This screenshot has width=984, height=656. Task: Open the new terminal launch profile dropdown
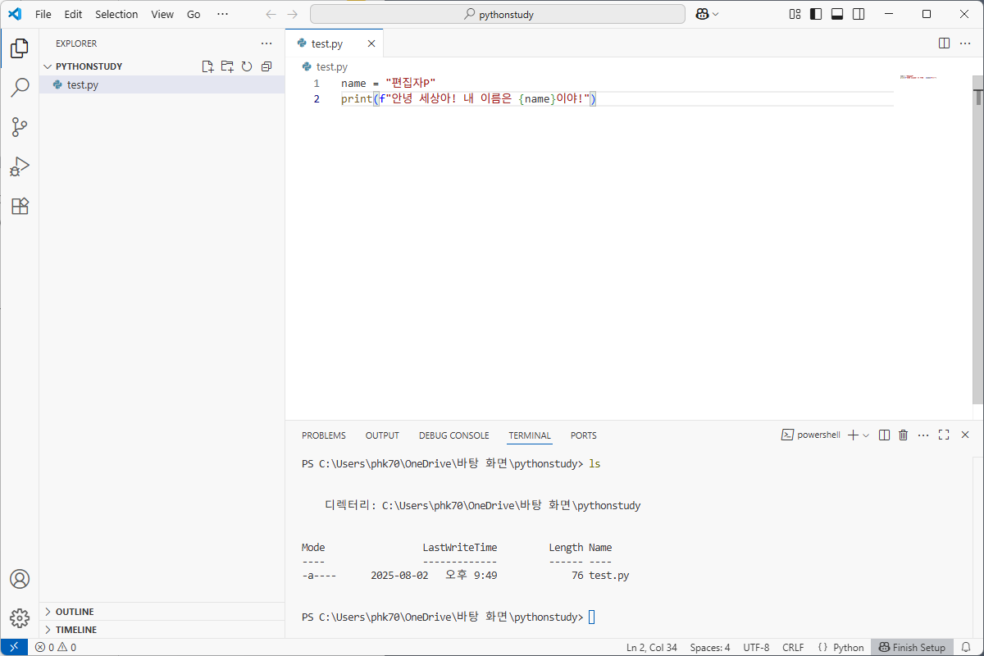[866, 435]
